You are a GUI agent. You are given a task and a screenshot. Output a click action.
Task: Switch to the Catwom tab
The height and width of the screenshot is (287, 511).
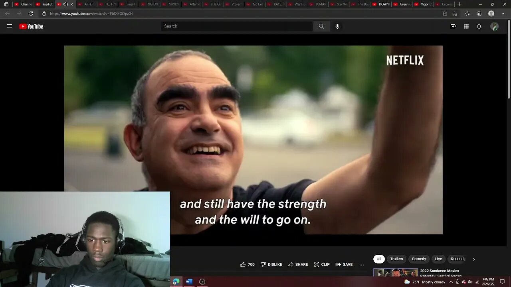tap(444, 4)
